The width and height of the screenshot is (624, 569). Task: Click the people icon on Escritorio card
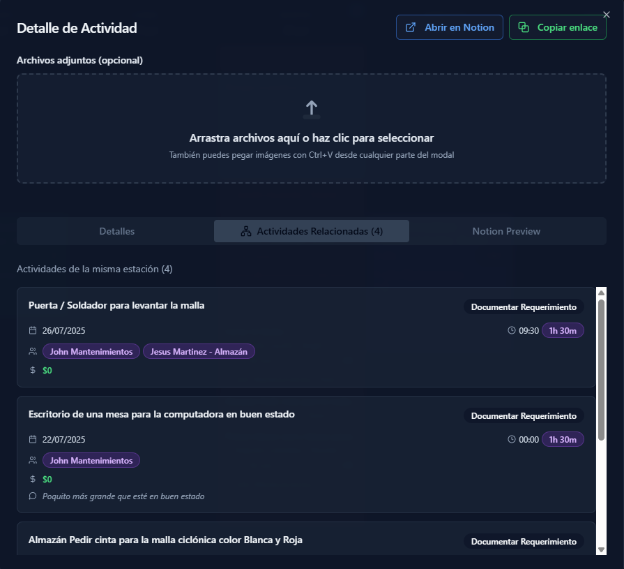pos(33,460)
